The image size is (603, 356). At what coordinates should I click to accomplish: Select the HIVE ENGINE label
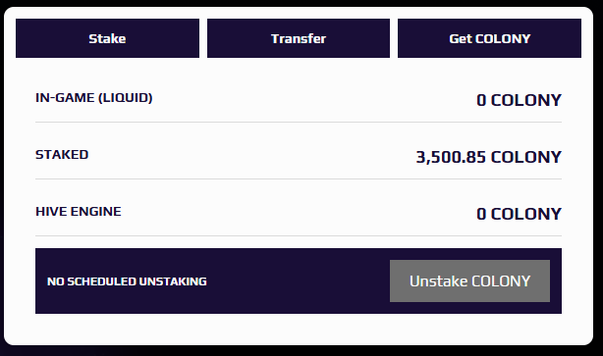78,212
